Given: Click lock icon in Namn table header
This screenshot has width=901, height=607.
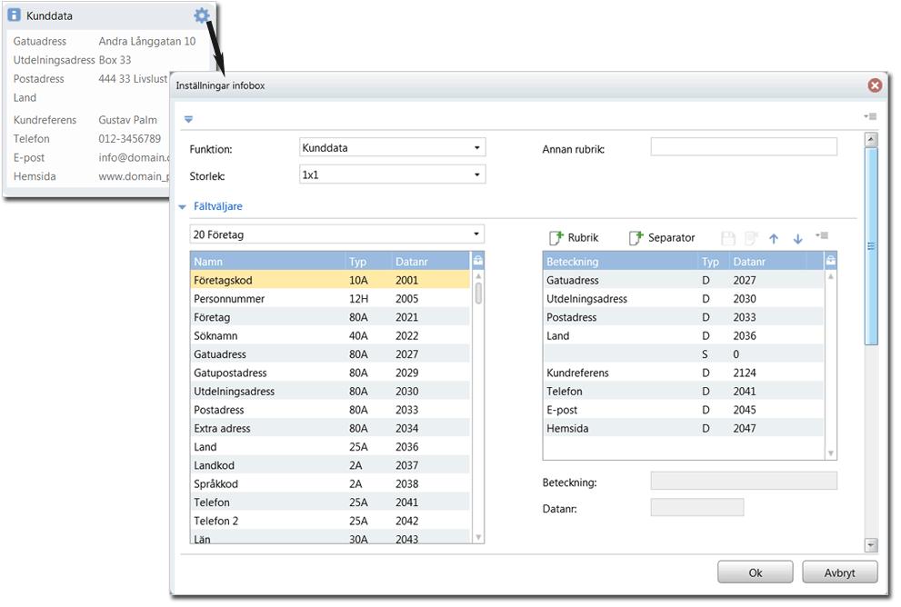Looking at the screenshot, I should pos(477,262).
